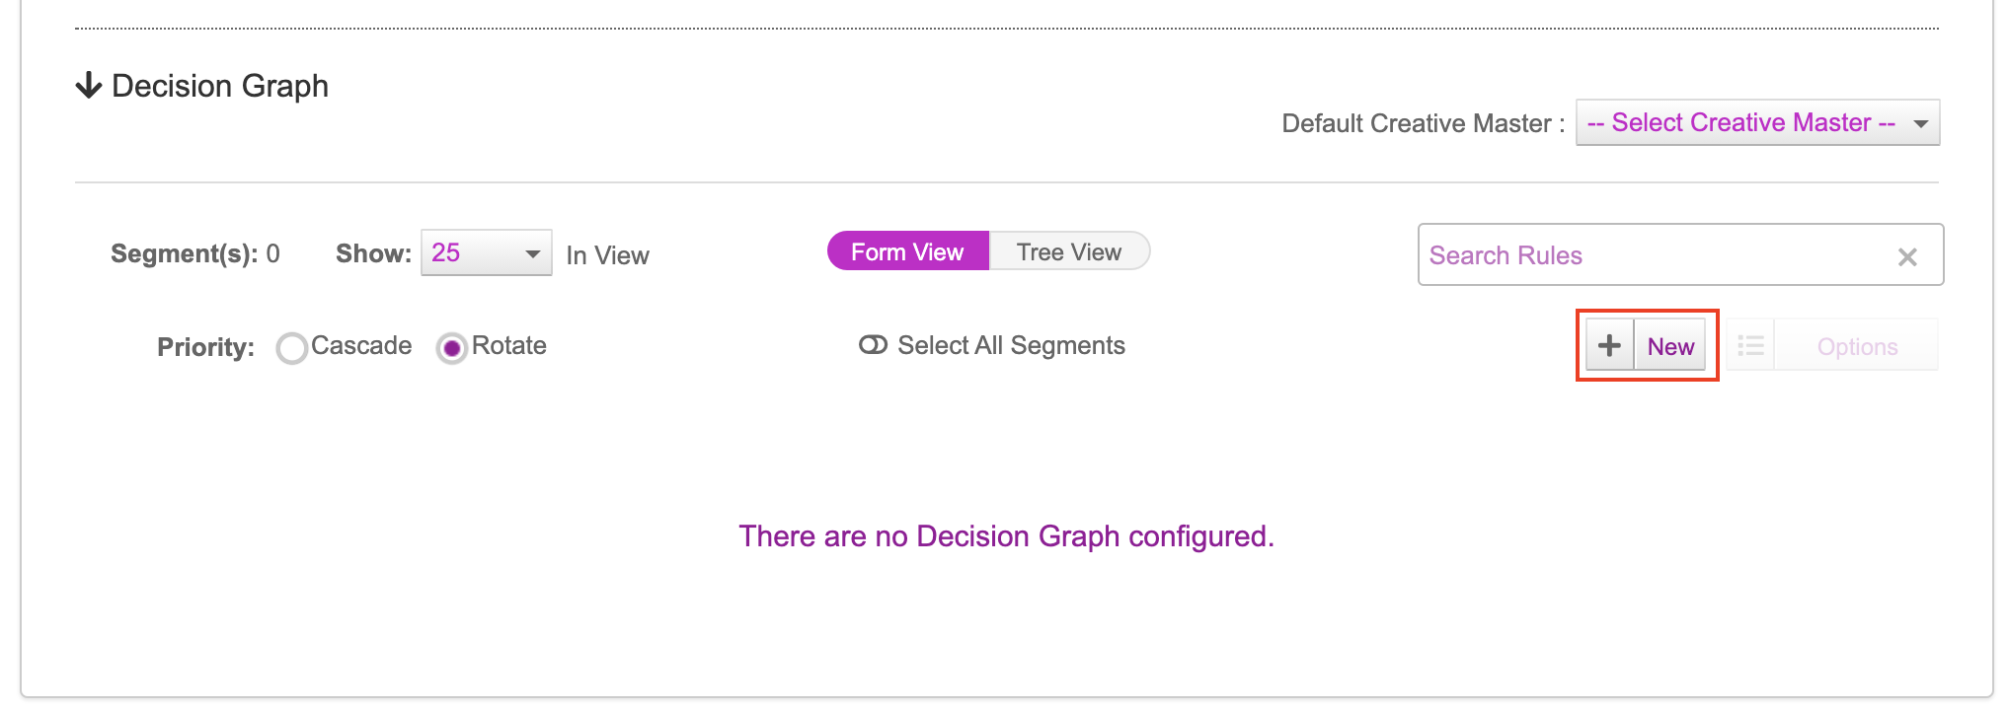Click the list icon beside Options
This screenshot has height=710, width=2008.
coord(1750,346)
